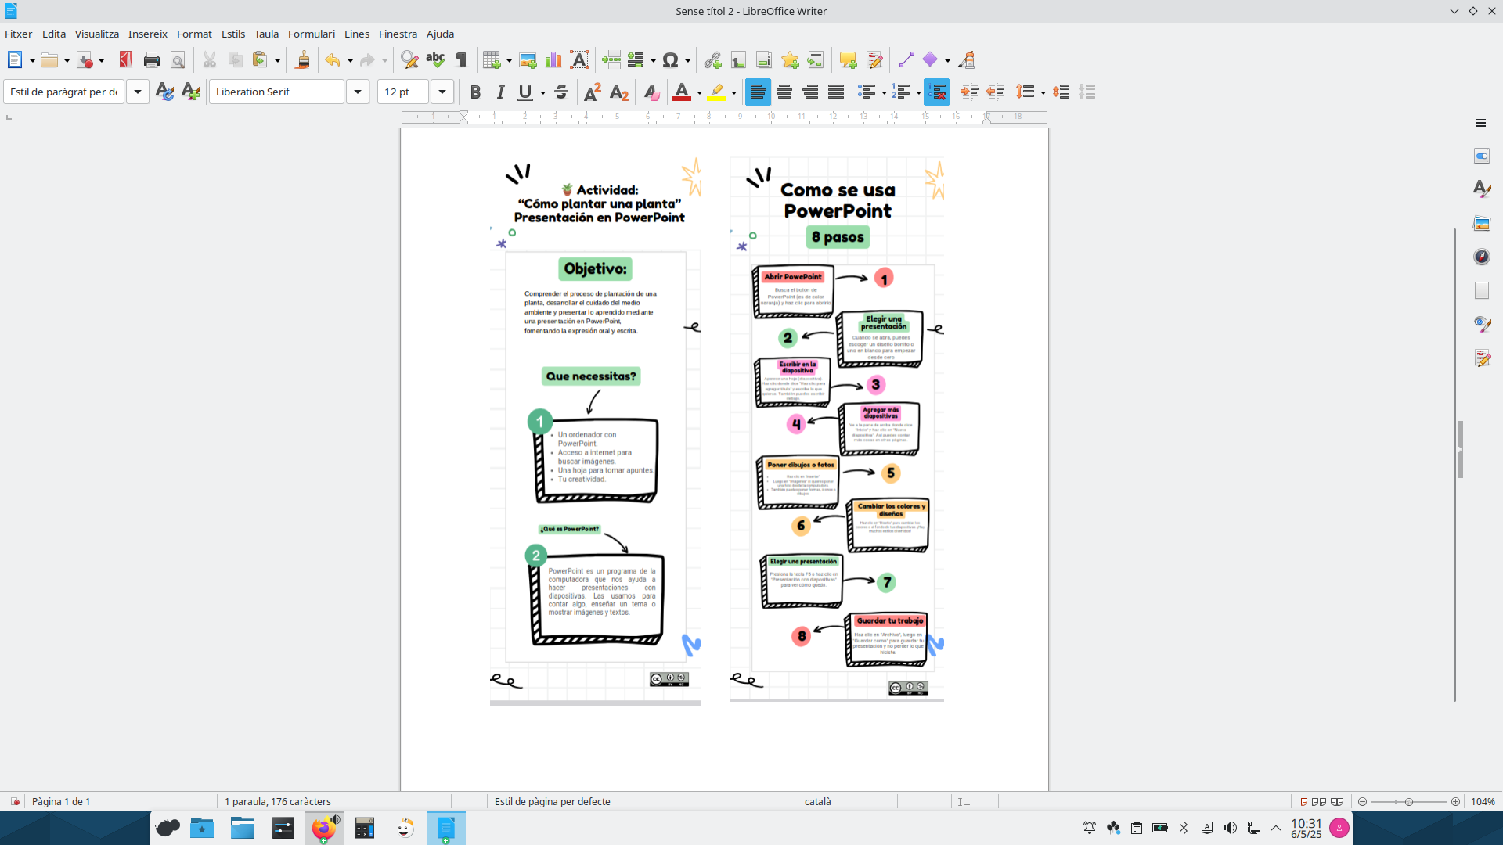The image size is (1503, 845).
Task: Open the sidebar Navigator deck
Action: pos(1481,257)
